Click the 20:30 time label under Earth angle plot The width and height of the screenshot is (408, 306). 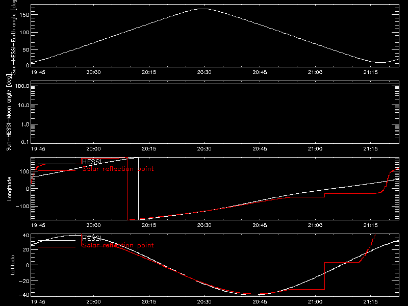(x=205, y=72)
